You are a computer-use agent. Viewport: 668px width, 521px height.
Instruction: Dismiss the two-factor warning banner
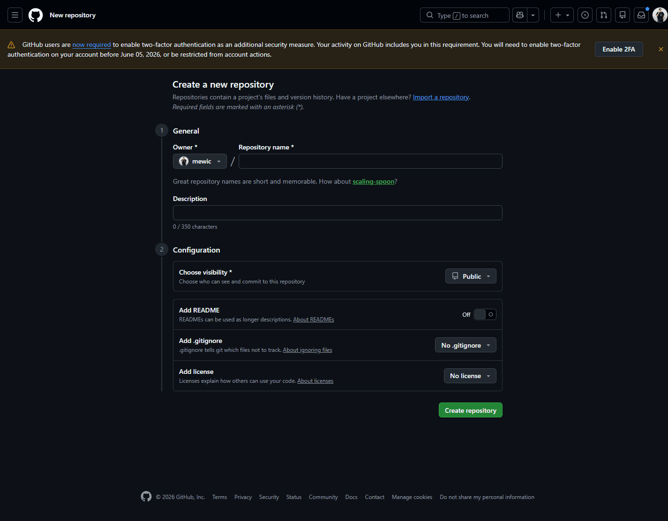(x=661, y=49)
